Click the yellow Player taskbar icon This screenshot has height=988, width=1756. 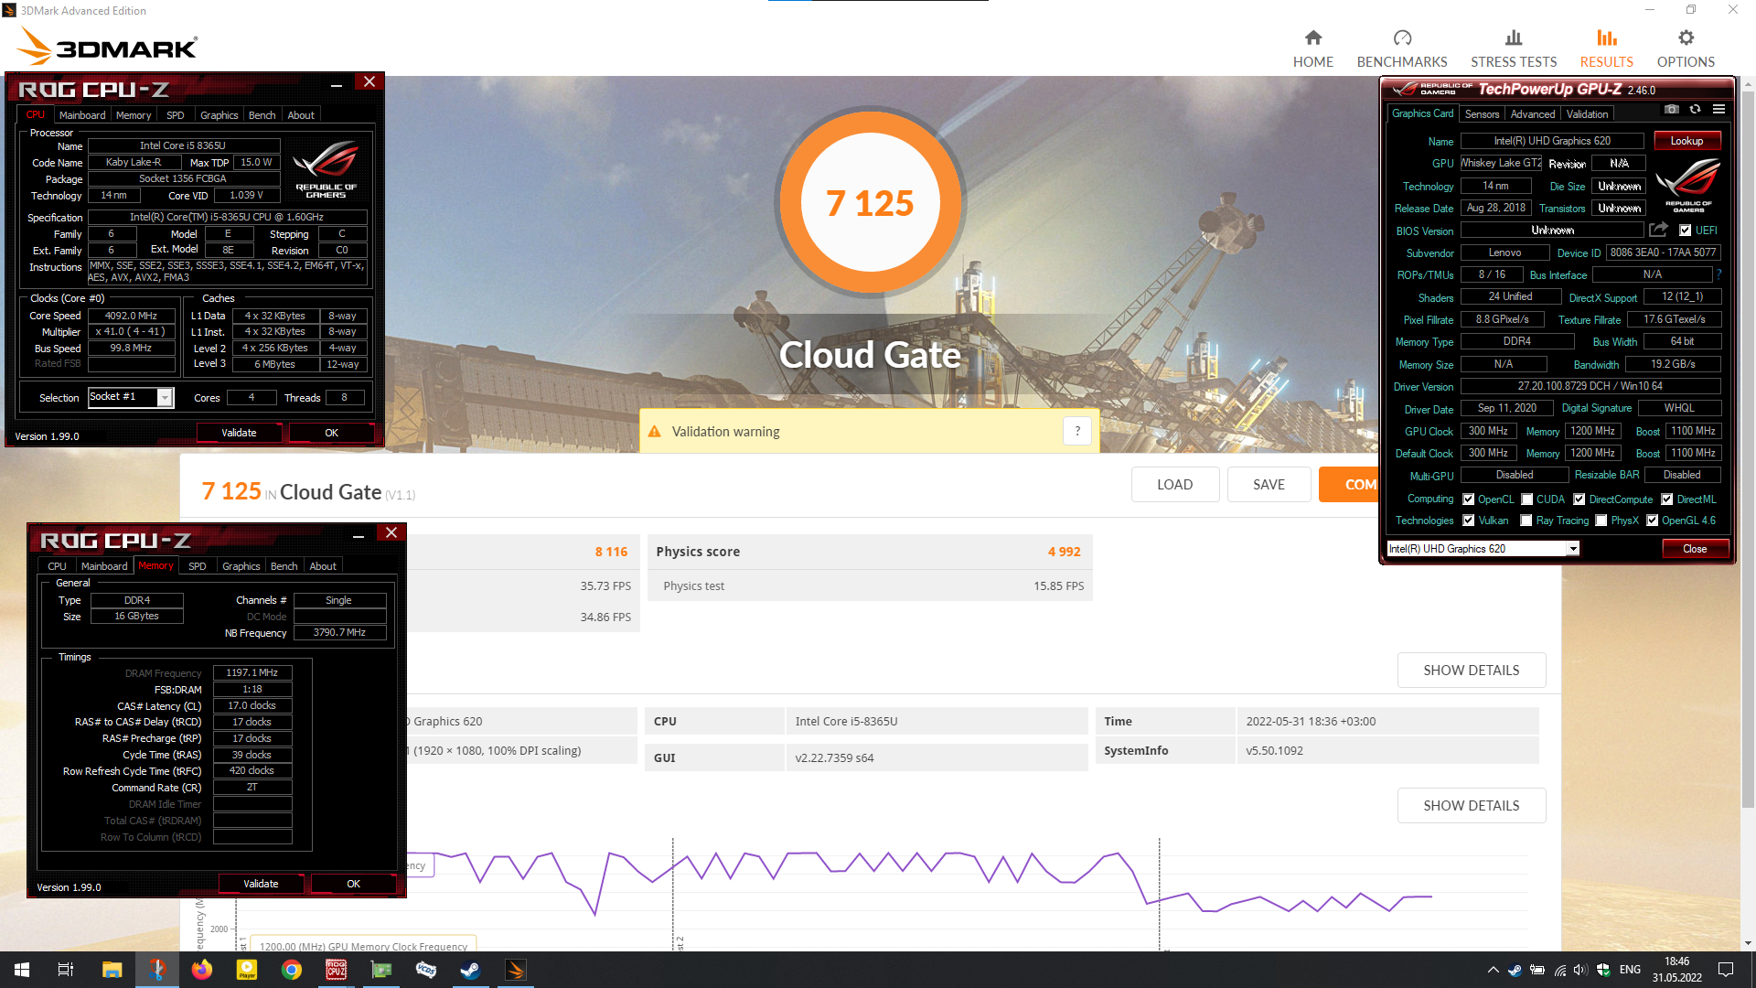pos(247,970)
